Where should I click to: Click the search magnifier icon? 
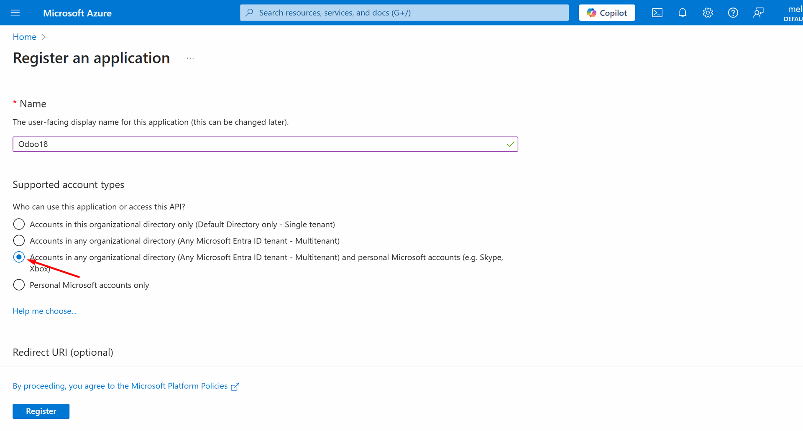pos(250,13)
